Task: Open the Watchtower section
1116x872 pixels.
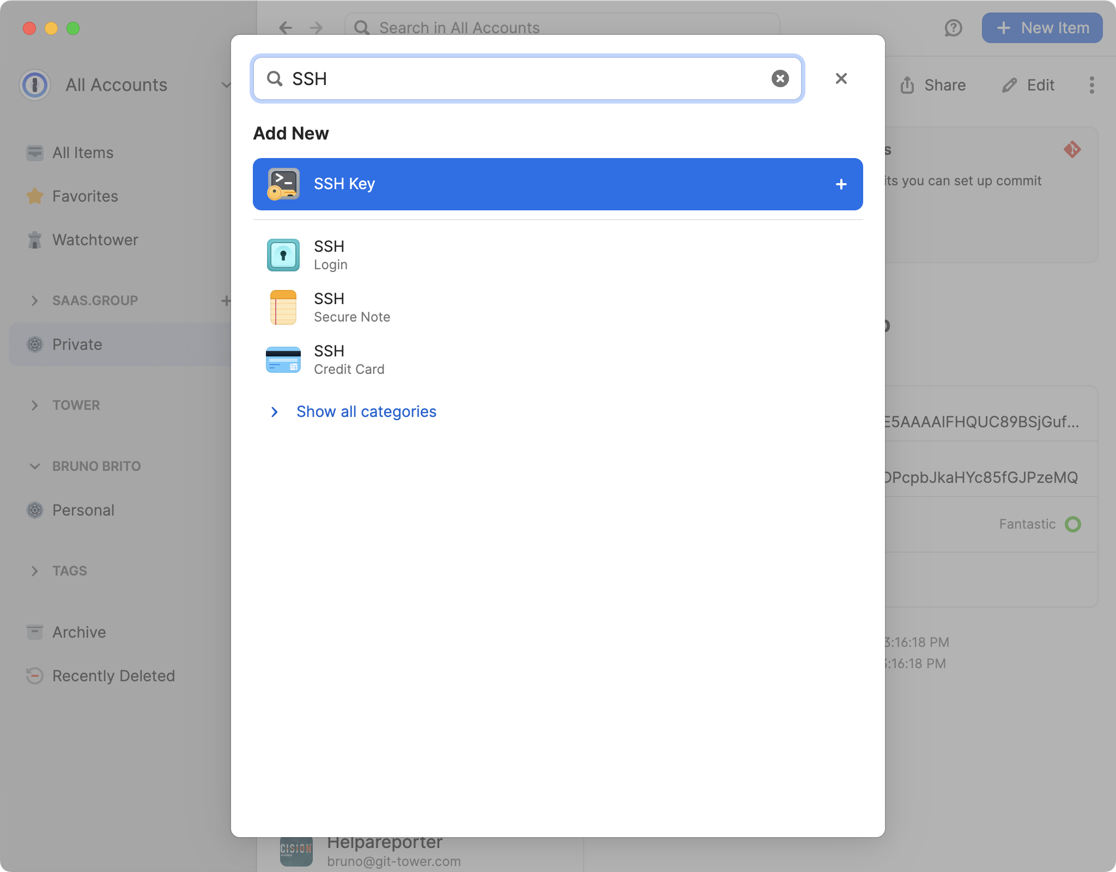Action: click(95, 240)
